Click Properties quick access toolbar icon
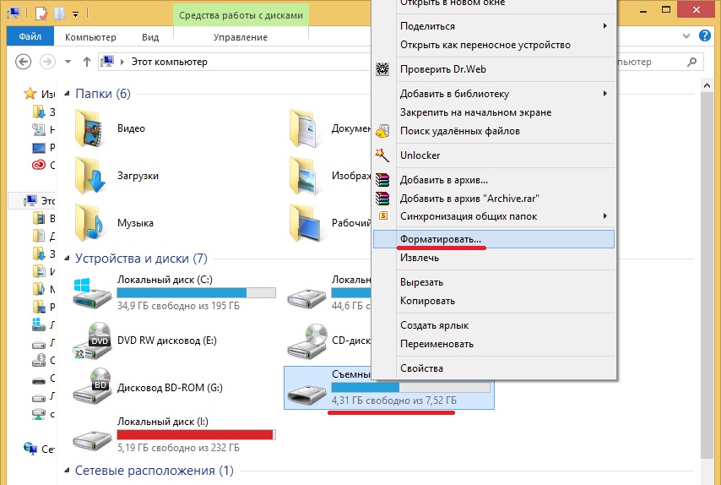Screen dimensions: 721x485 (x=41, y=14)
